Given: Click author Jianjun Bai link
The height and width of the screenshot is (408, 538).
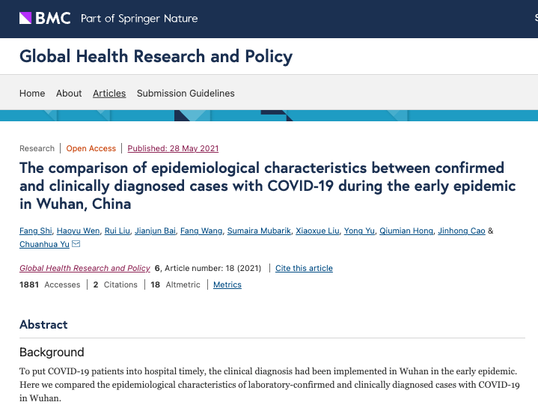Looking at the screenshot, I should 156,231.
